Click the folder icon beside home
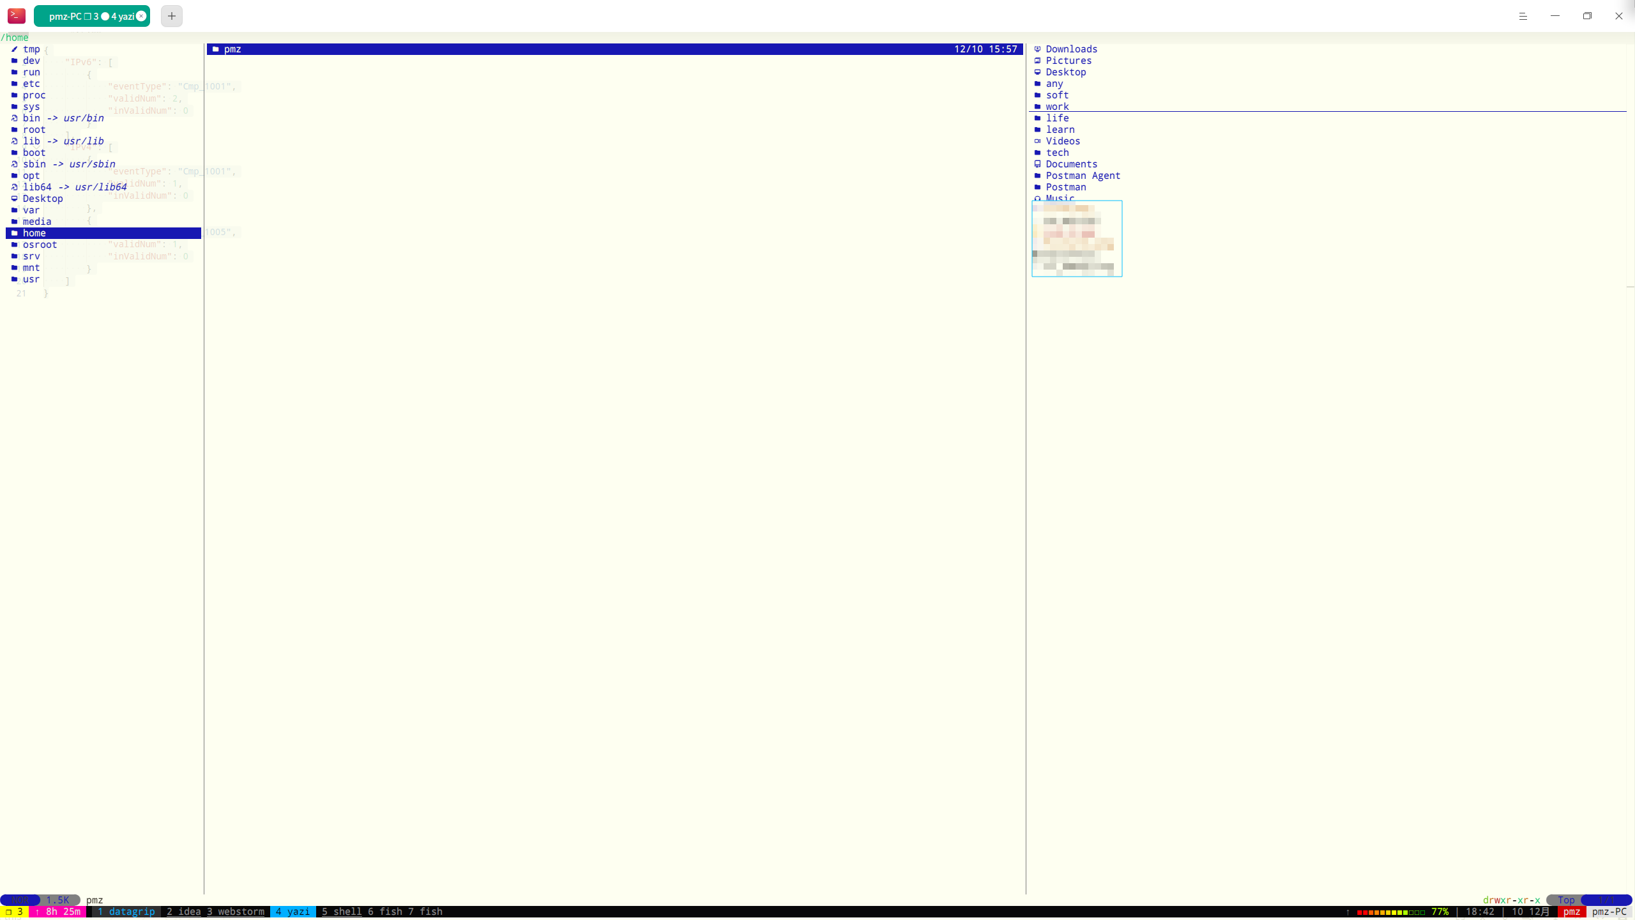This screenshot has width=1635, height=920. point(14,233)
